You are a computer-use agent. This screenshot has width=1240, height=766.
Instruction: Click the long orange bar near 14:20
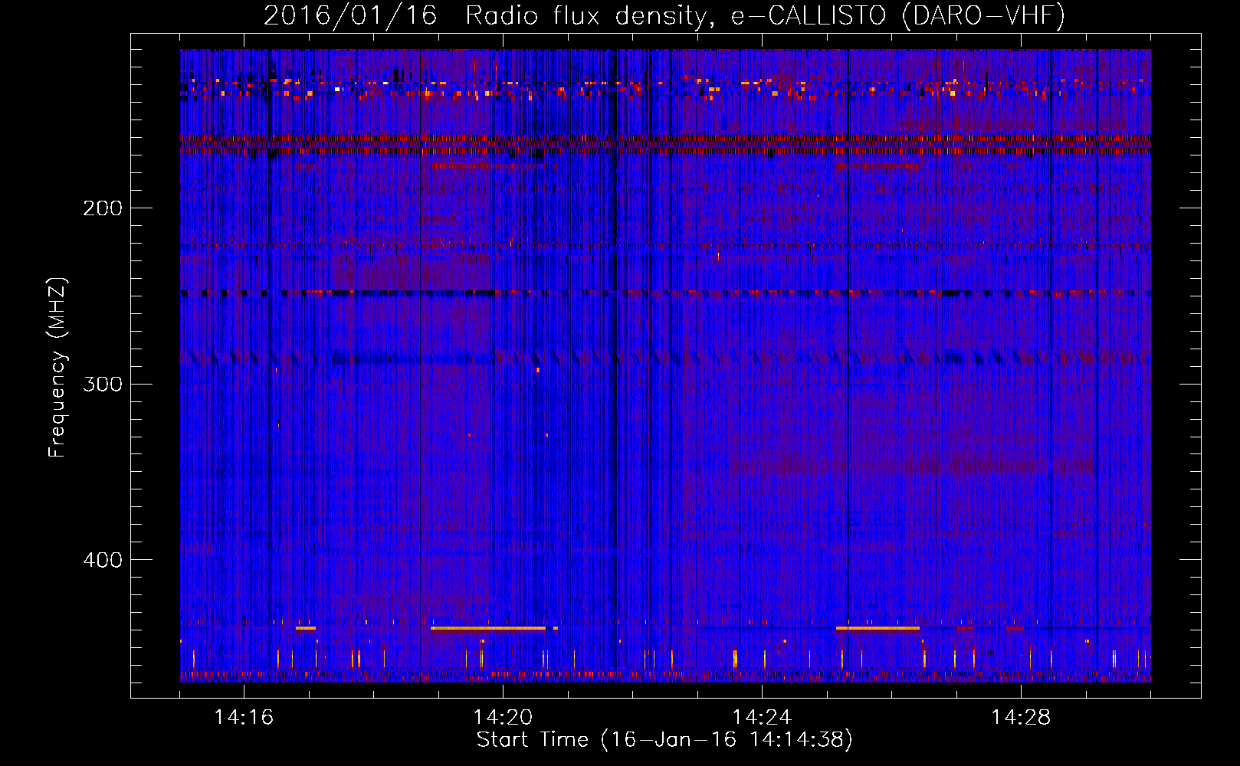point(488,628)
